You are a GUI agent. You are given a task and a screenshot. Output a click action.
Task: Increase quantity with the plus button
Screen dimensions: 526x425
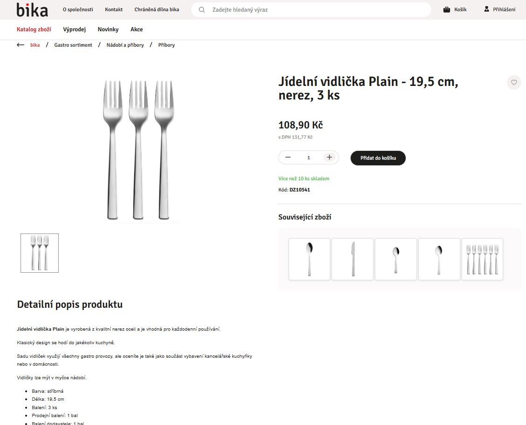click(329, 157)
